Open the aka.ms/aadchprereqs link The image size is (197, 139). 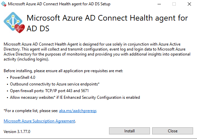78,111
